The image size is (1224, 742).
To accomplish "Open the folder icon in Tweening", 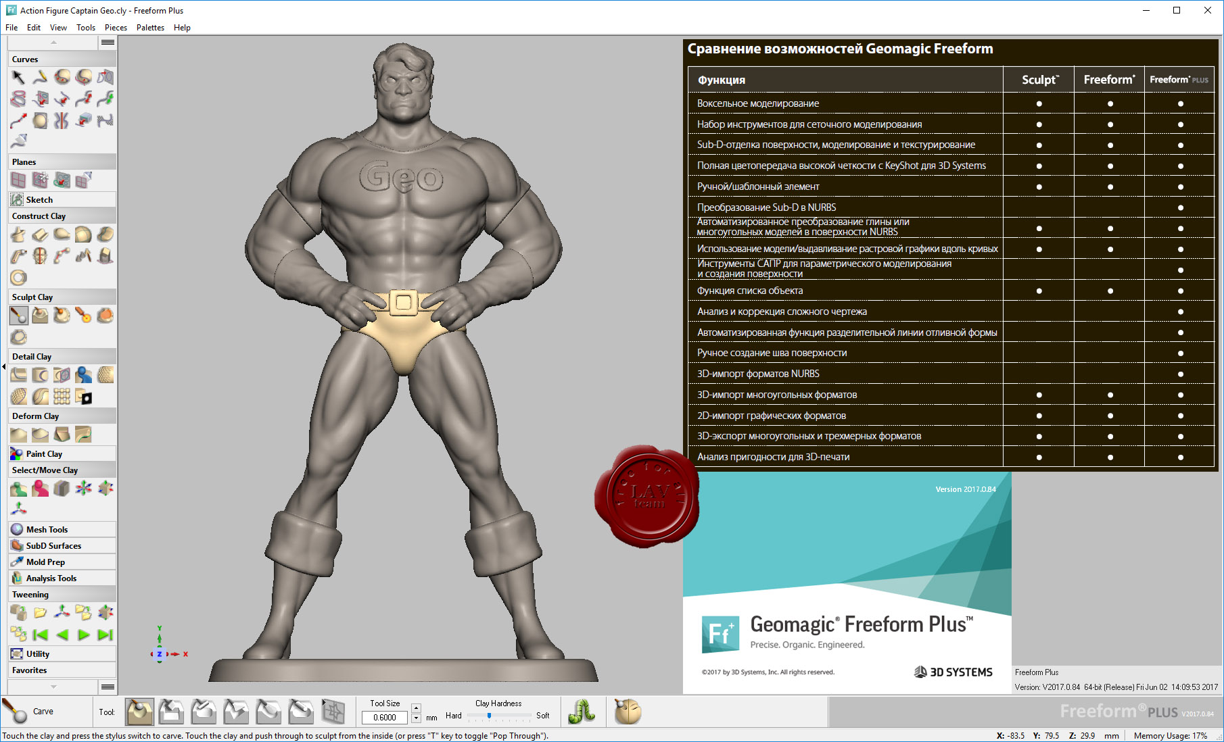I will pos(40,613).
